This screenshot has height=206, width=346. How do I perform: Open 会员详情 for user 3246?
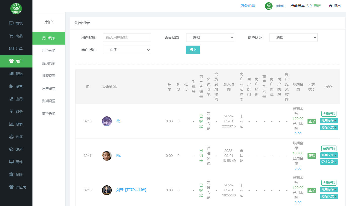click(329, 183)
